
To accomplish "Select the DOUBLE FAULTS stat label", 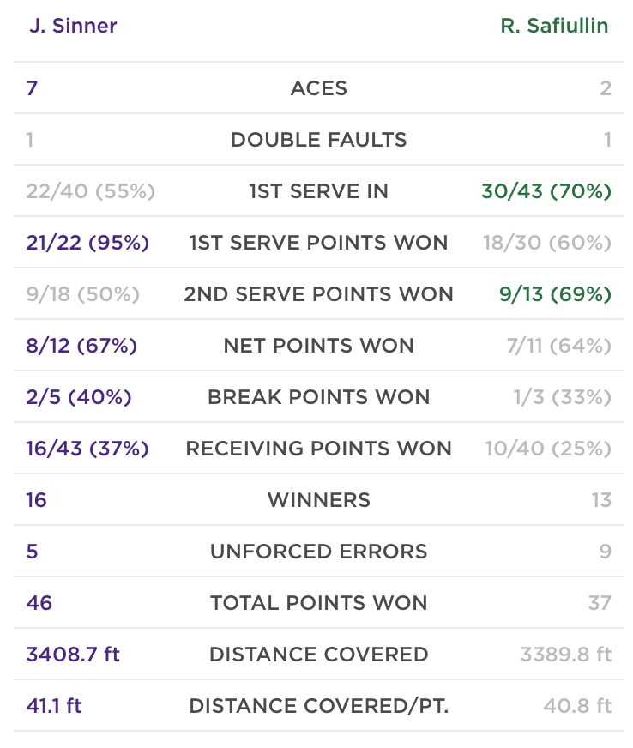I will click(319, 140).
